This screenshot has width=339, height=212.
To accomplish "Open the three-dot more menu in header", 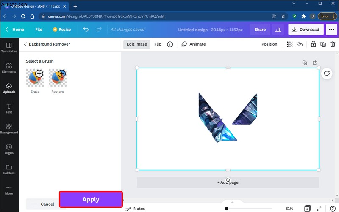I will (331, 30).
